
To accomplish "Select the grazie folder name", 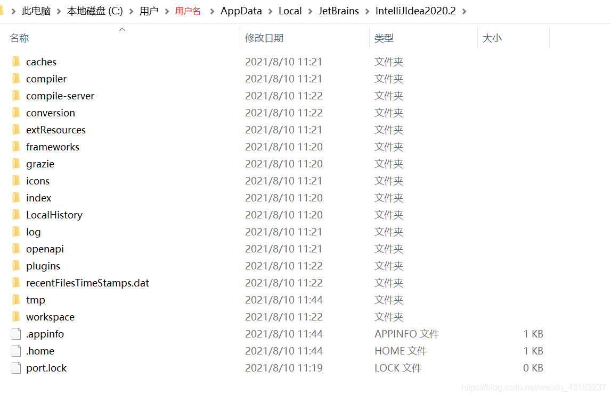I will (40, 164).
